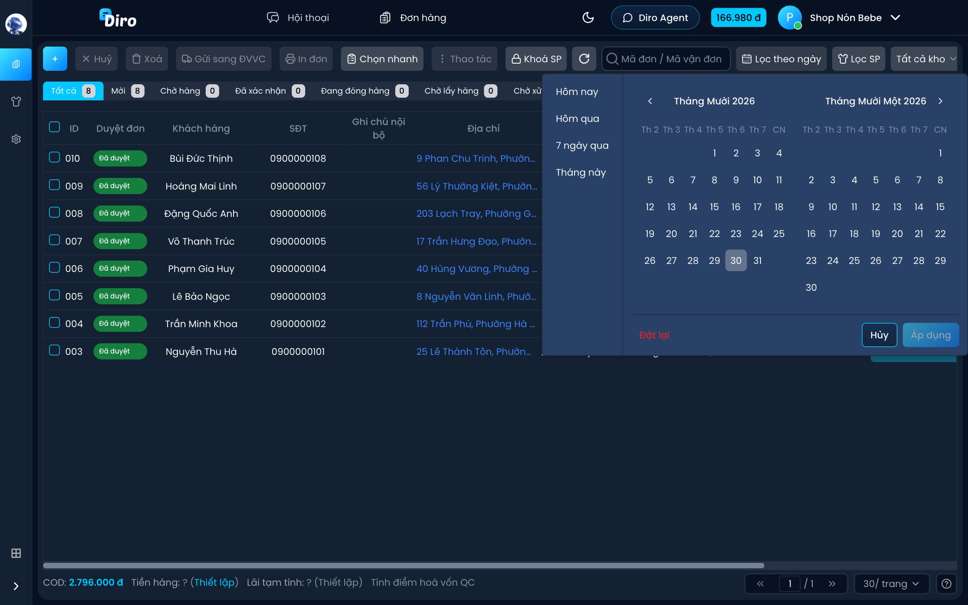
Task: Click the refresh orders icon button
Action: (584, 59)
